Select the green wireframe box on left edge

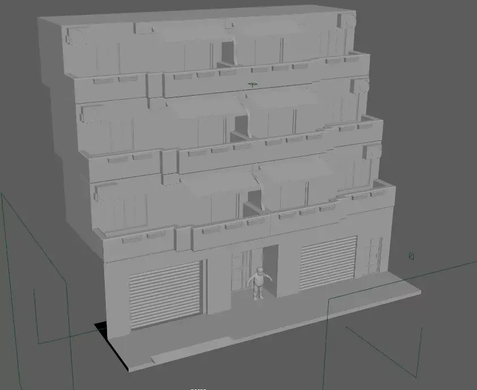point(34,272)
